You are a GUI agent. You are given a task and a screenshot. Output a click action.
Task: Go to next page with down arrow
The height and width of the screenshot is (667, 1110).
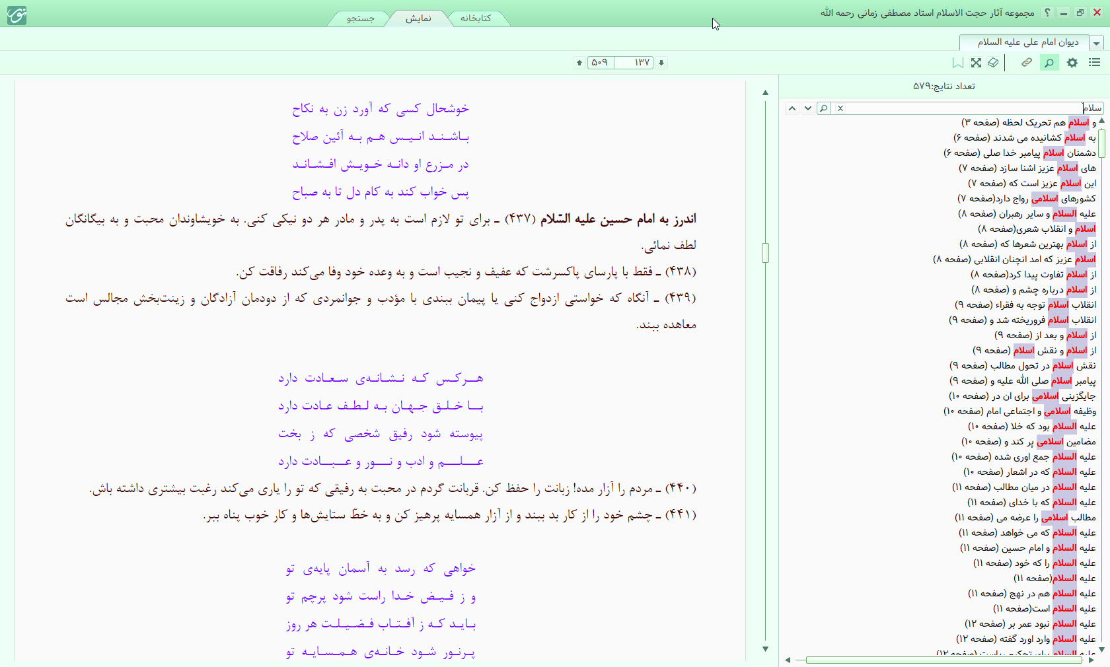661,63
